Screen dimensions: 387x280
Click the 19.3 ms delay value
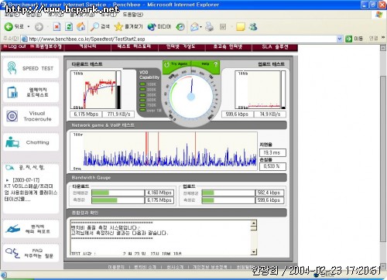tap(272, 152)
